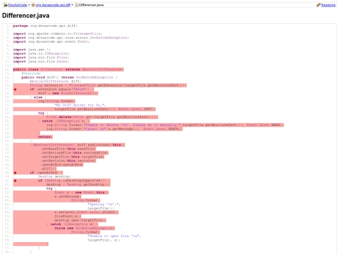Image resolution: width=339 pixels, height=254 pixels.
Task: Click the new Event(this) line
Action: (x=82, y=193)
